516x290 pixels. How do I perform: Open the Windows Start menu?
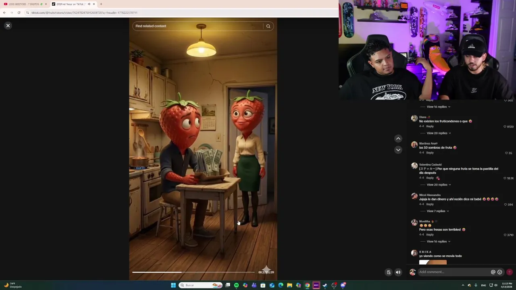pyautogui.click(x=173, y=285)
